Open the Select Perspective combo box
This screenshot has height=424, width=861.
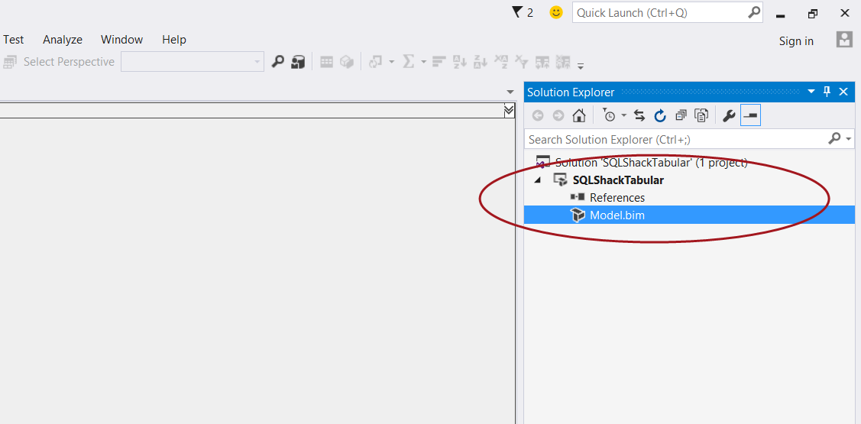click(x=193, y=62)
